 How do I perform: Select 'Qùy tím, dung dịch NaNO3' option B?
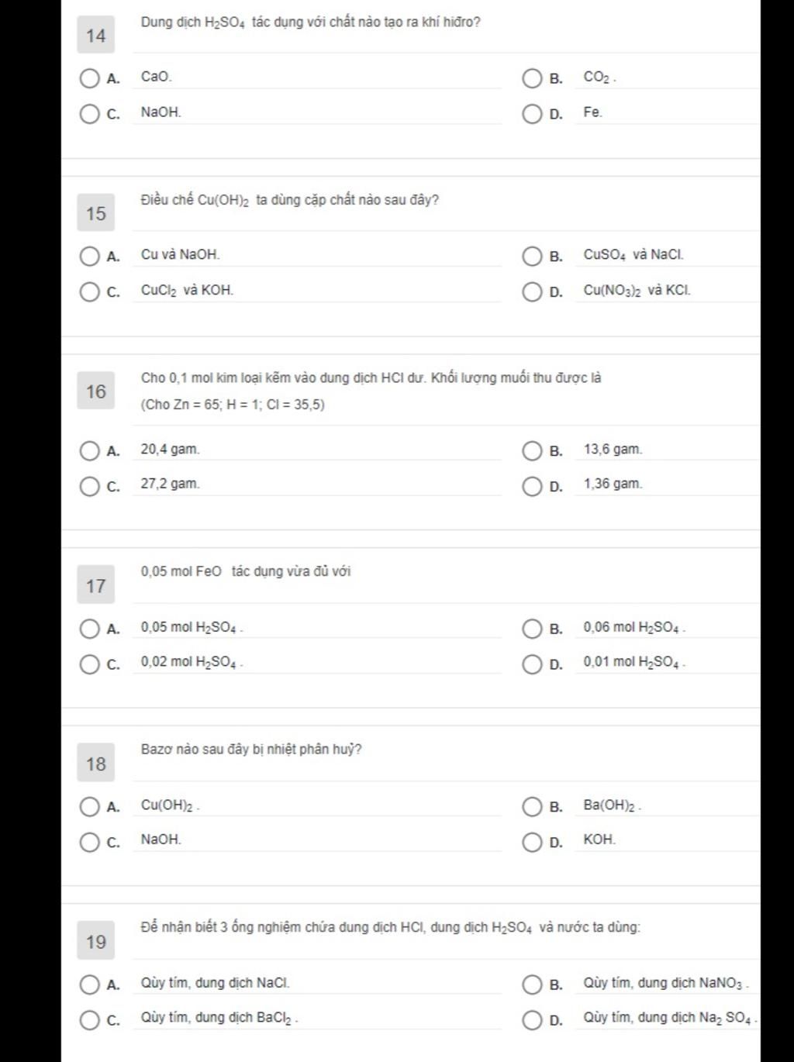pos(532,984)
